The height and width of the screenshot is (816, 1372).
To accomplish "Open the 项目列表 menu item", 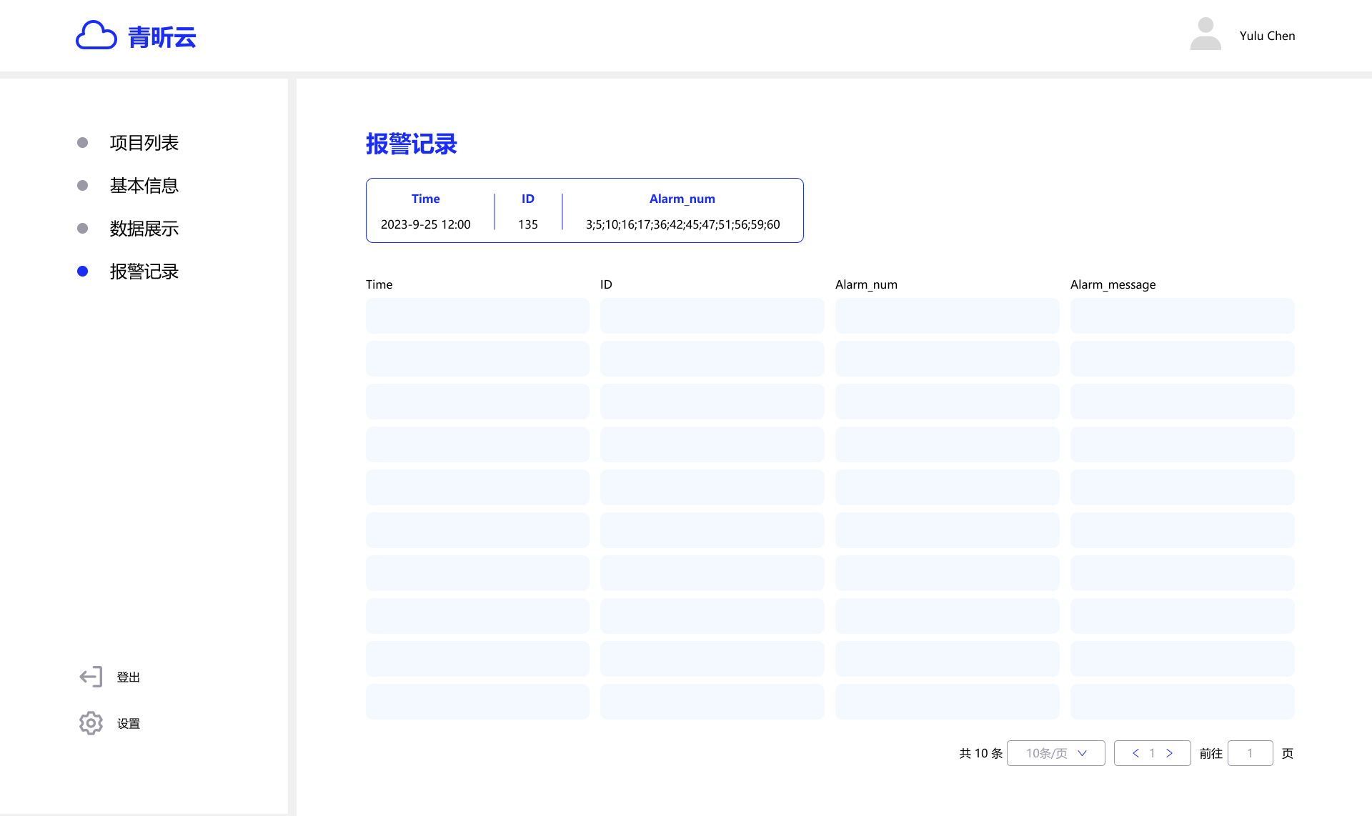I will 144,143.
